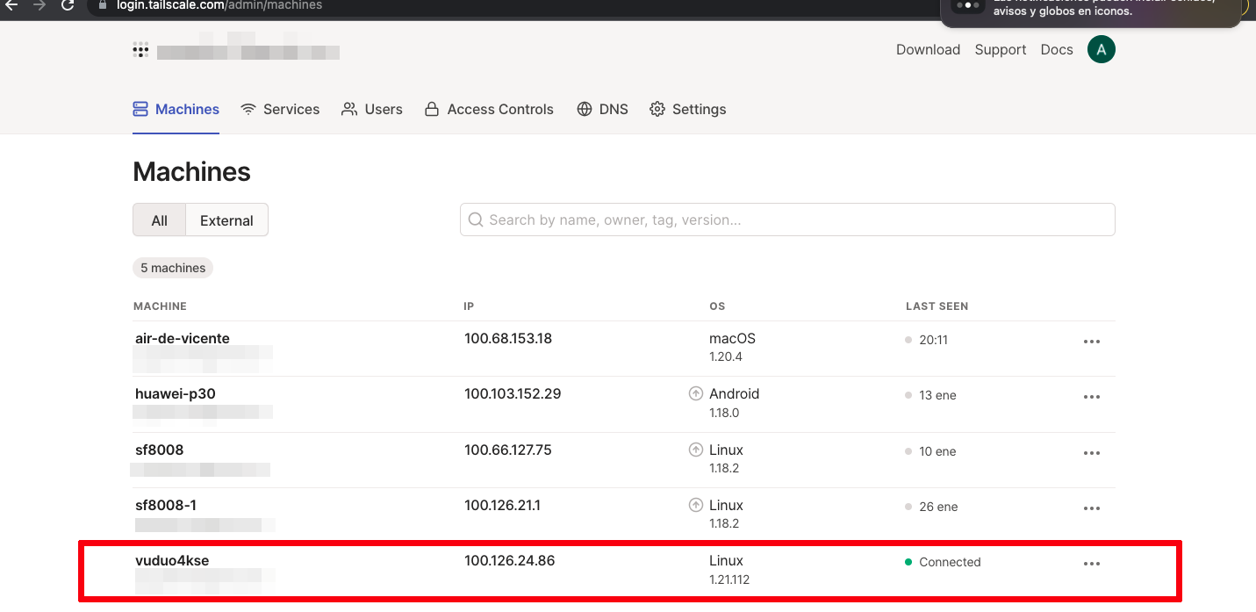Image resolution: width=1256 pixels, height=612 pixels.
Task: Switch to External machines filter
Action: [x=226, y=220]
